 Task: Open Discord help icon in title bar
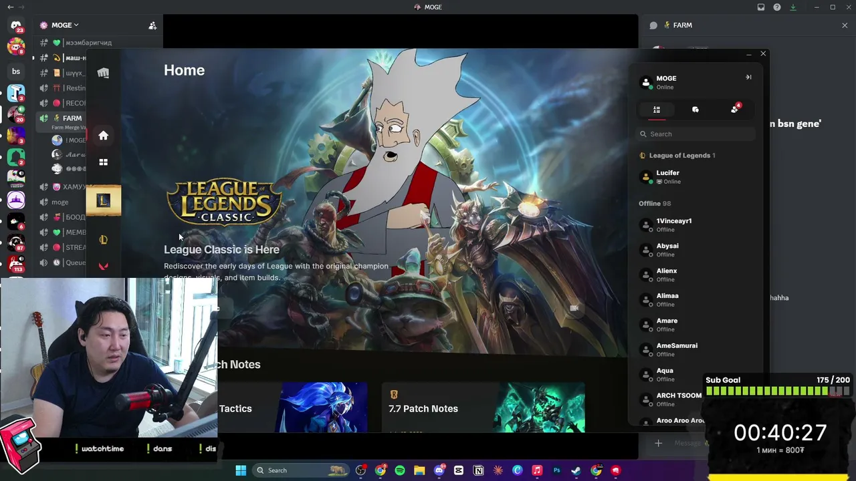(x=777, y=7)
